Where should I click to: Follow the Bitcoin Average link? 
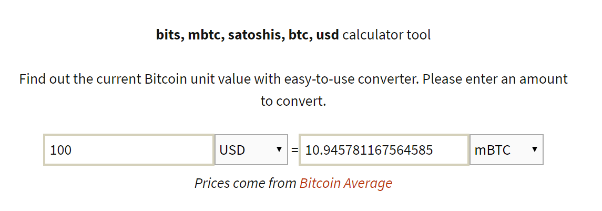pos(346,183)
